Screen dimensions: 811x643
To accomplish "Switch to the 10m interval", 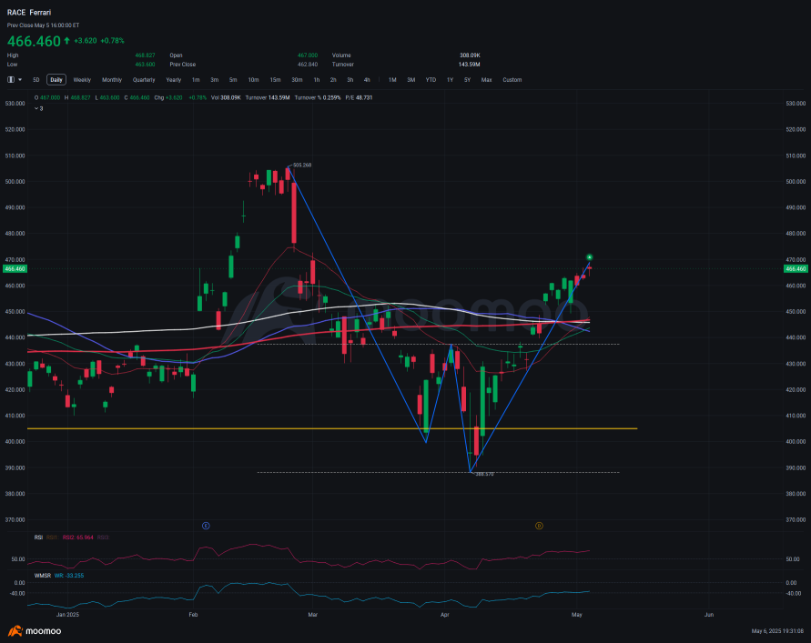I will 253,80.
